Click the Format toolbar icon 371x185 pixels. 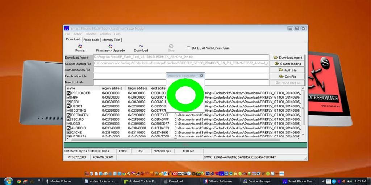point(80,48)
